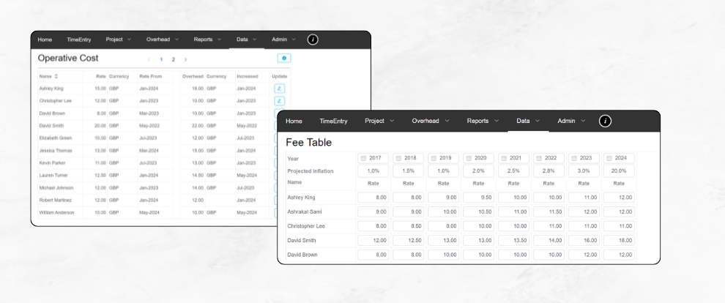
Task: Open Admin dropdown in Fee Table window
Action: point(571,121)
